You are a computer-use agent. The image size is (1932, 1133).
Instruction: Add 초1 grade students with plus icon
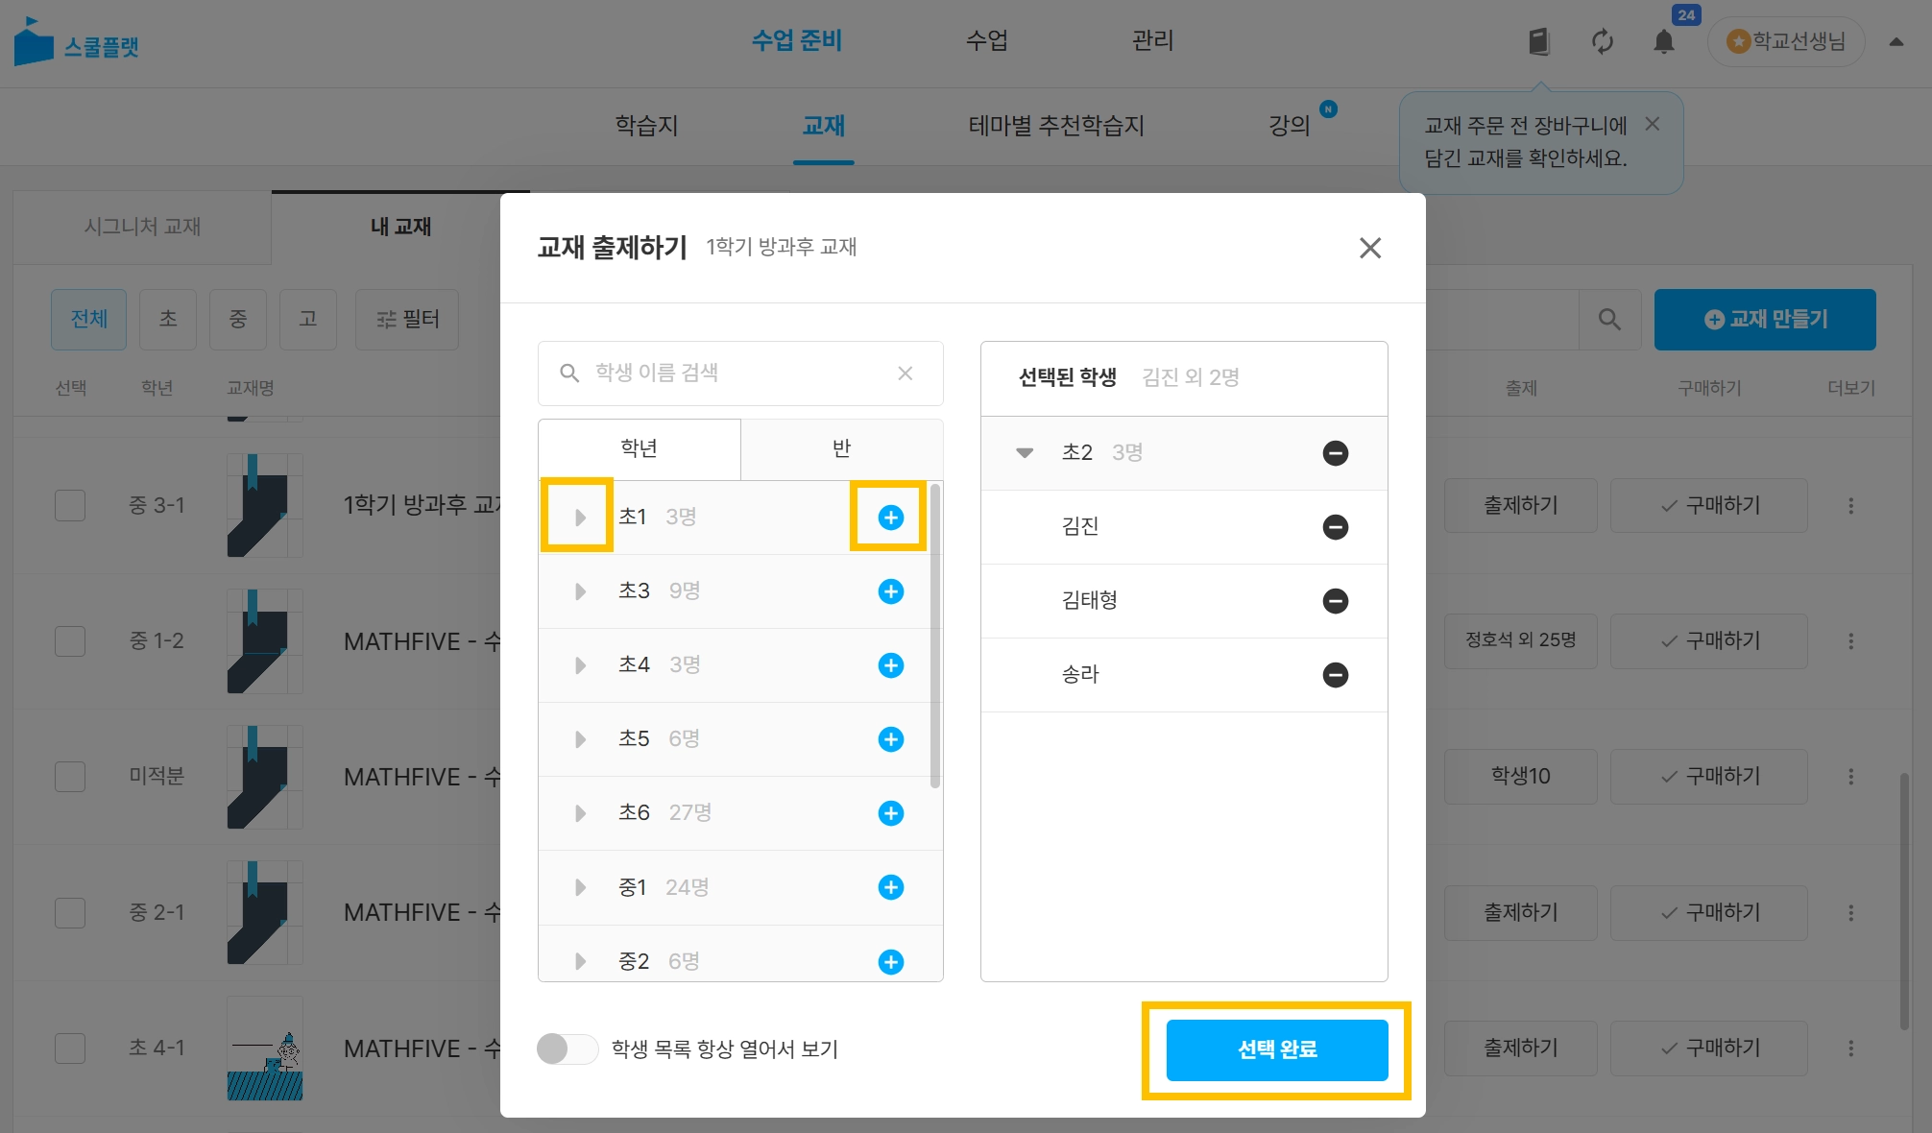click(x=890, y=518)
